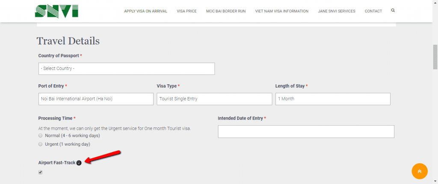Image resolution: width=438 pixels, height=184 pixels.
Task: Uncheck the Airport Fast-Track checkbox
Action: tap(41, 172)
